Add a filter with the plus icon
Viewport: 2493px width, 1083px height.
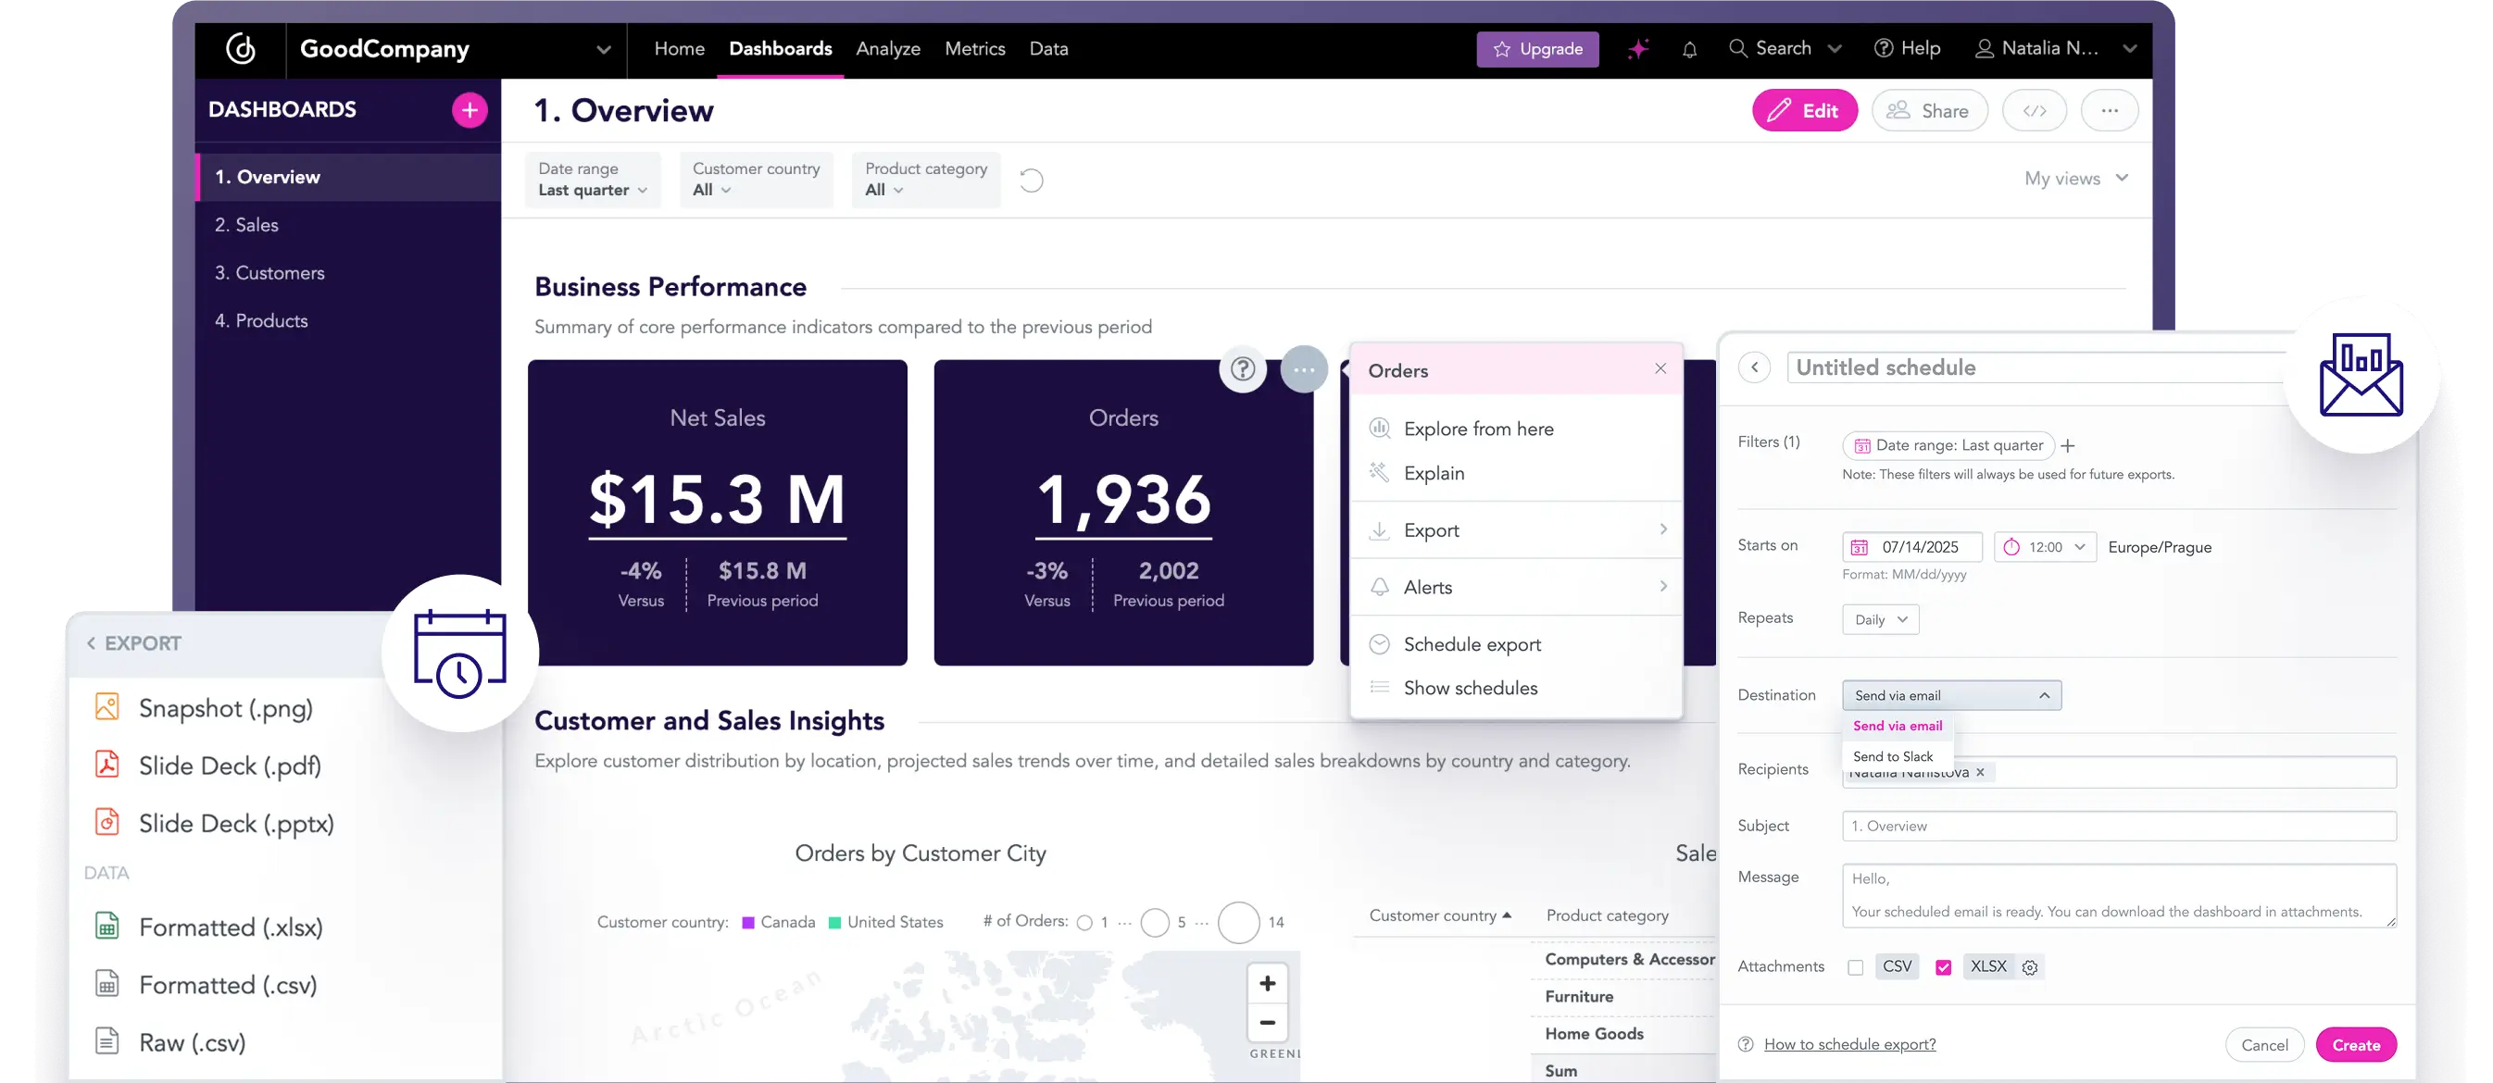pyautogui.click(x=2067, y=446)
